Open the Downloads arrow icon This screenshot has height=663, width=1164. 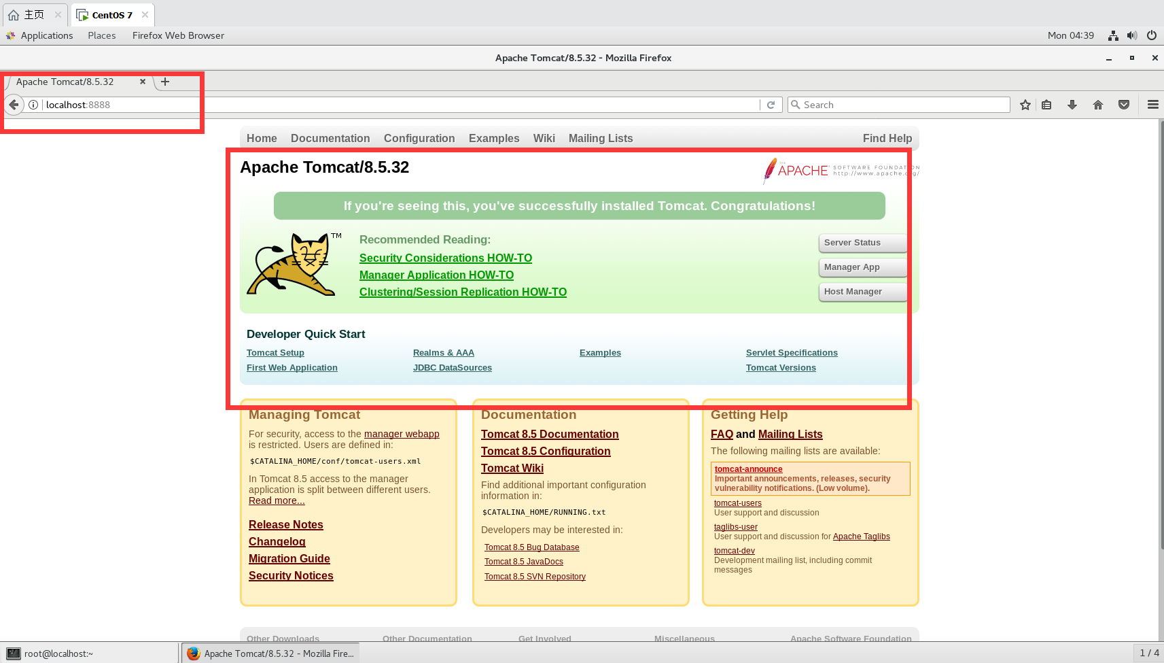(1072, 105)
